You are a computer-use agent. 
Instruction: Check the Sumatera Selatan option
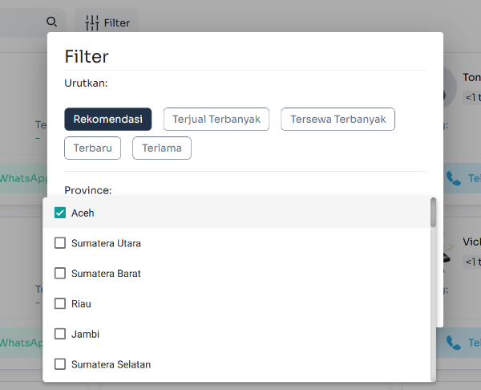(x=60, y=364)
